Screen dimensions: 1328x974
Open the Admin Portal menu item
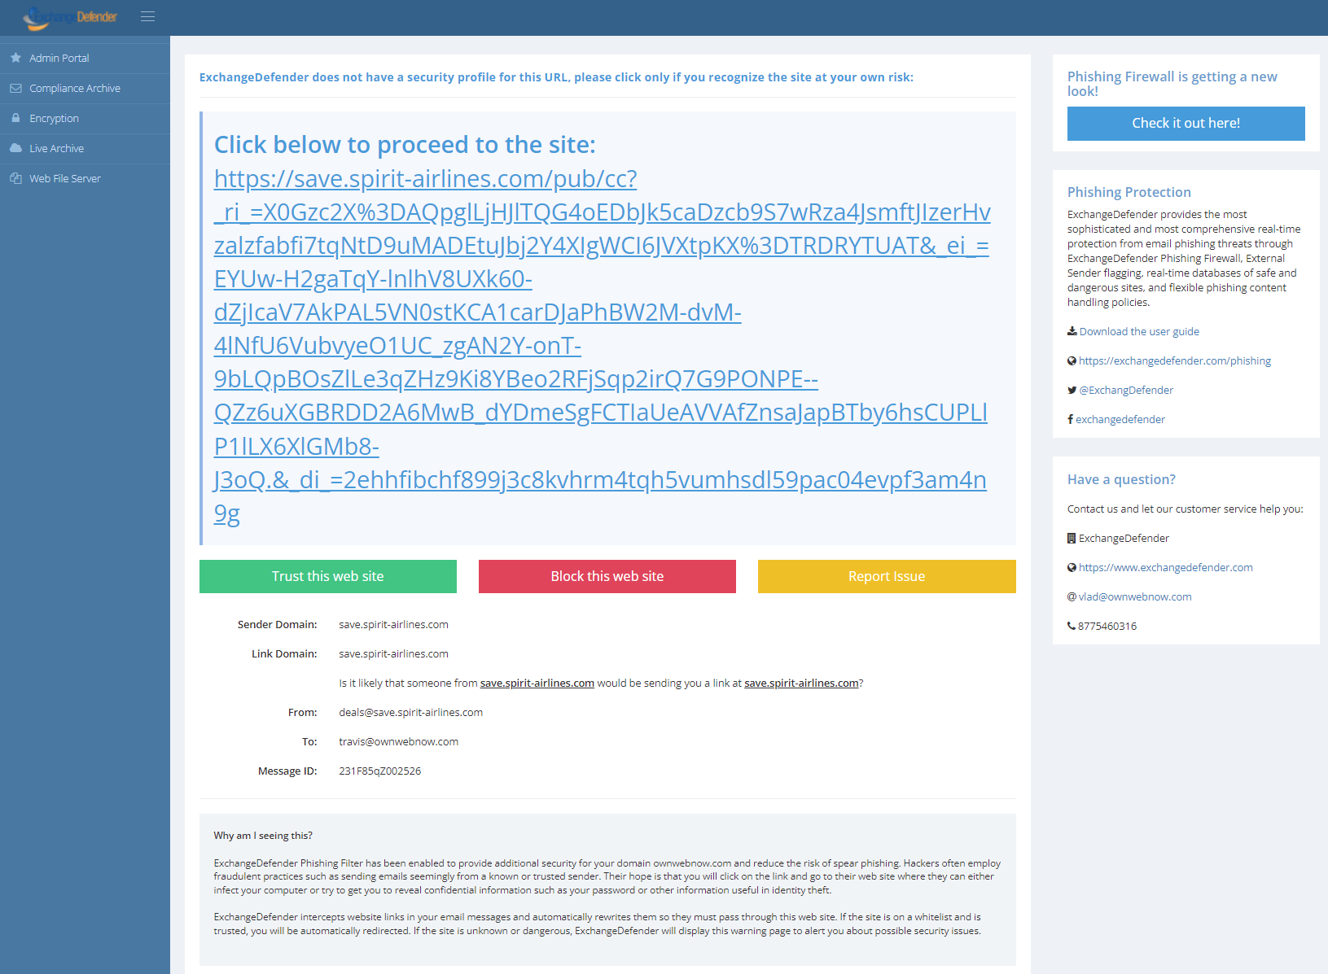59,58
